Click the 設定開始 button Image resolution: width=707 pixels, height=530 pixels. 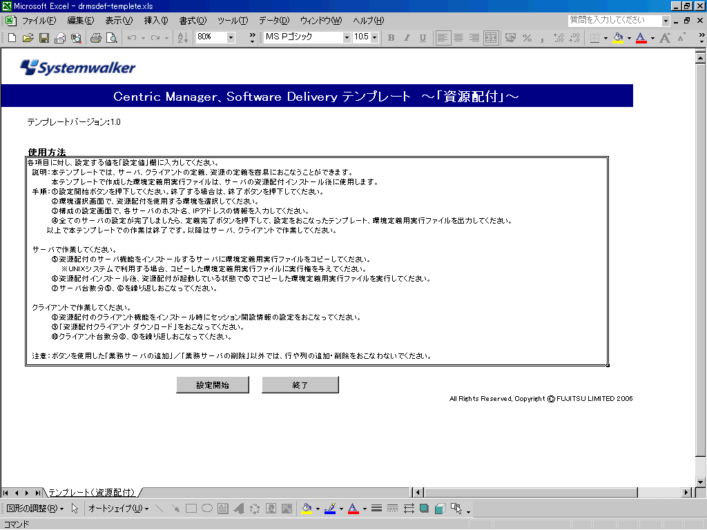pos(213,385)
